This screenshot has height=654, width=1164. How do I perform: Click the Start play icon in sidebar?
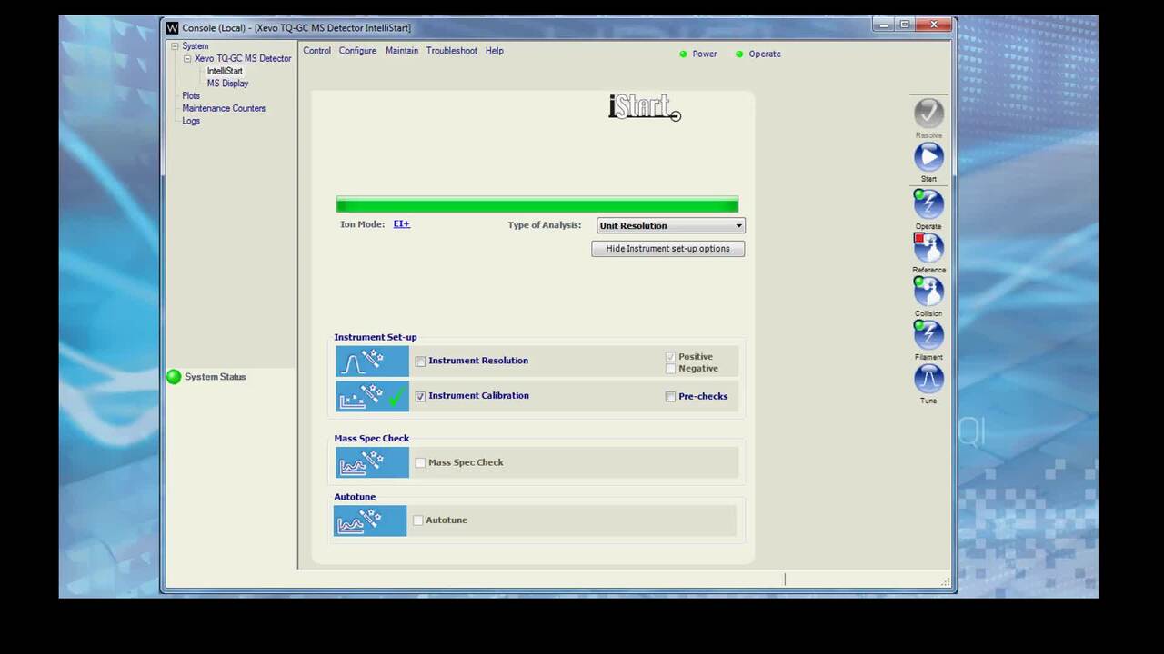pos(928,157)
